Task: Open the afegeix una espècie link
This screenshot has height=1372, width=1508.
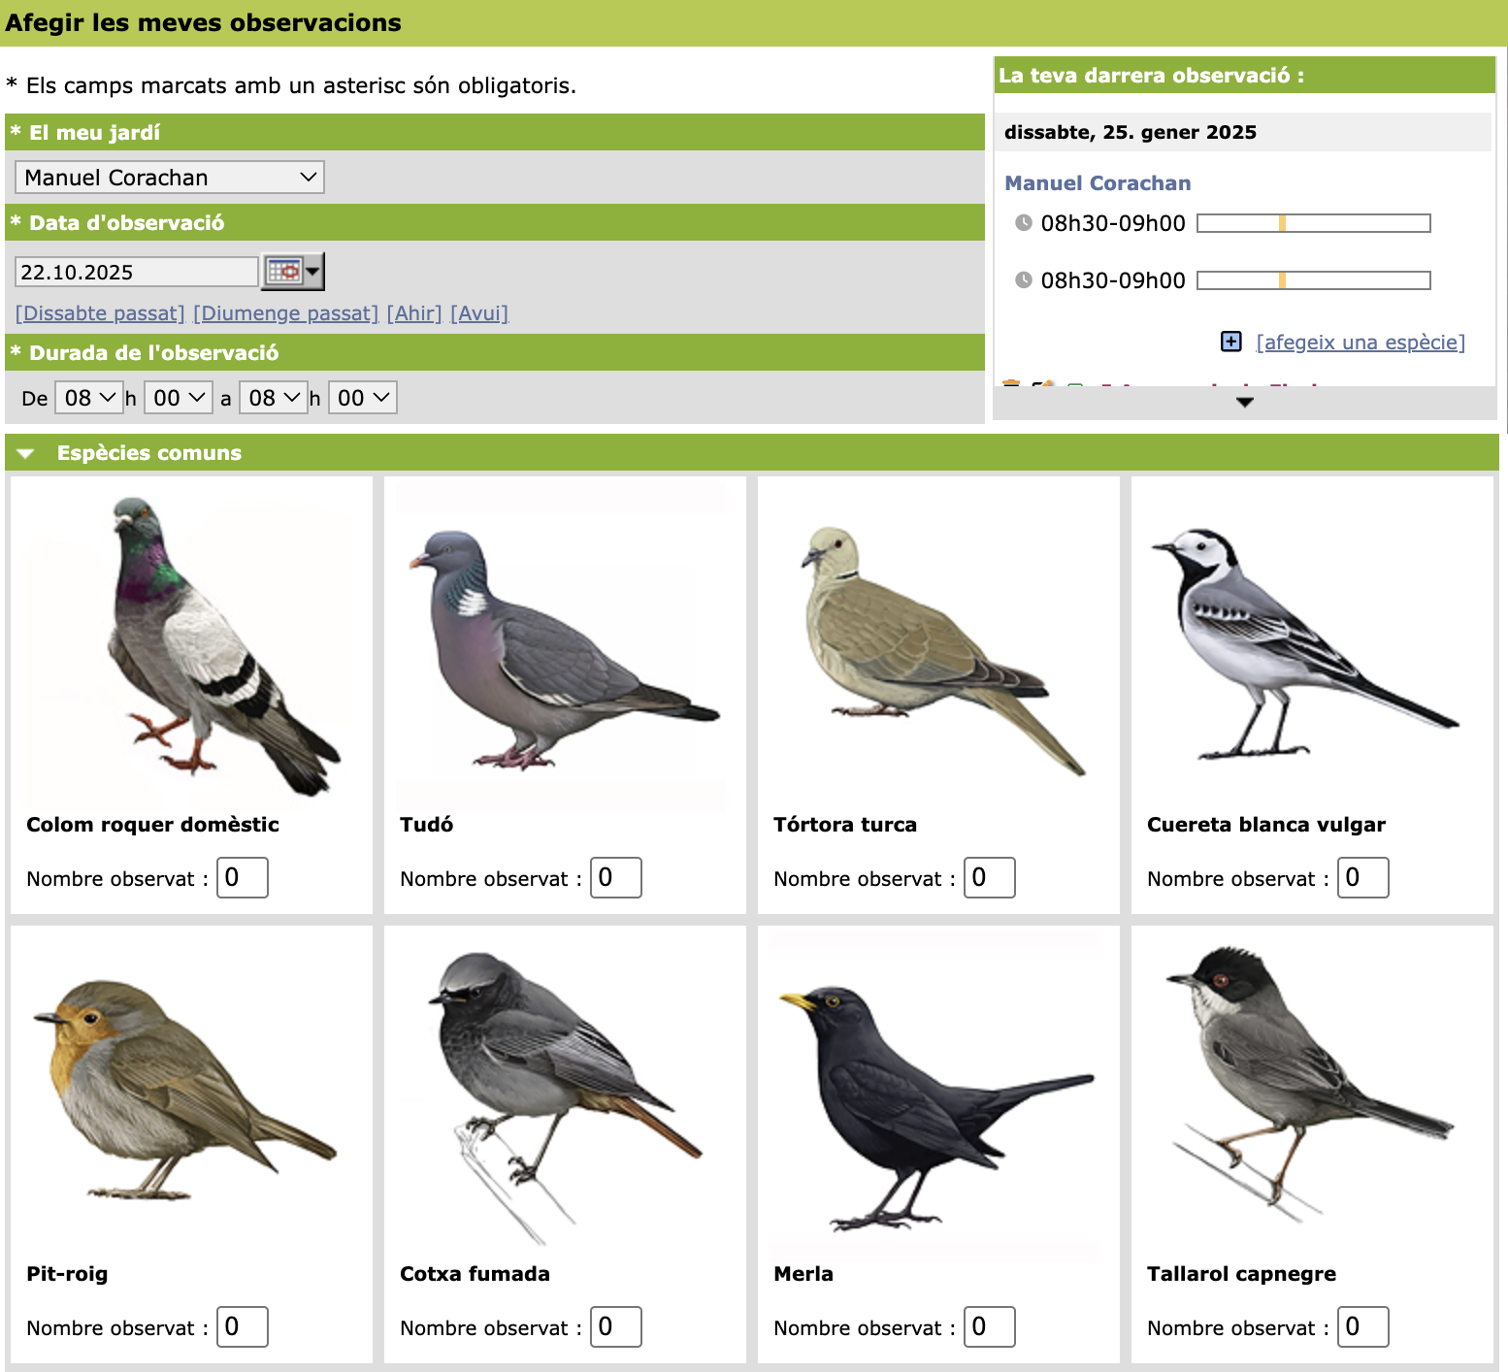Action: [x=1360, y=343]
